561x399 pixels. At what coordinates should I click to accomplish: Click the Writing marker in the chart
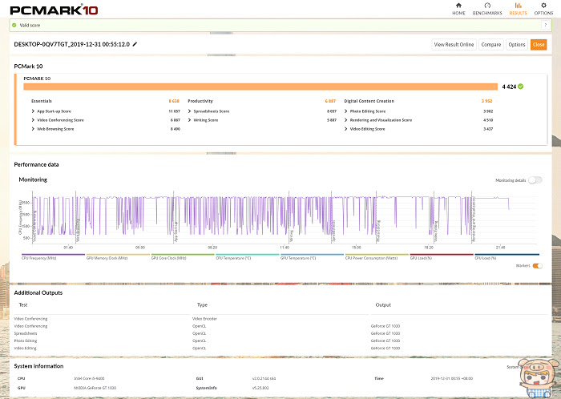(x=291, y=236)
